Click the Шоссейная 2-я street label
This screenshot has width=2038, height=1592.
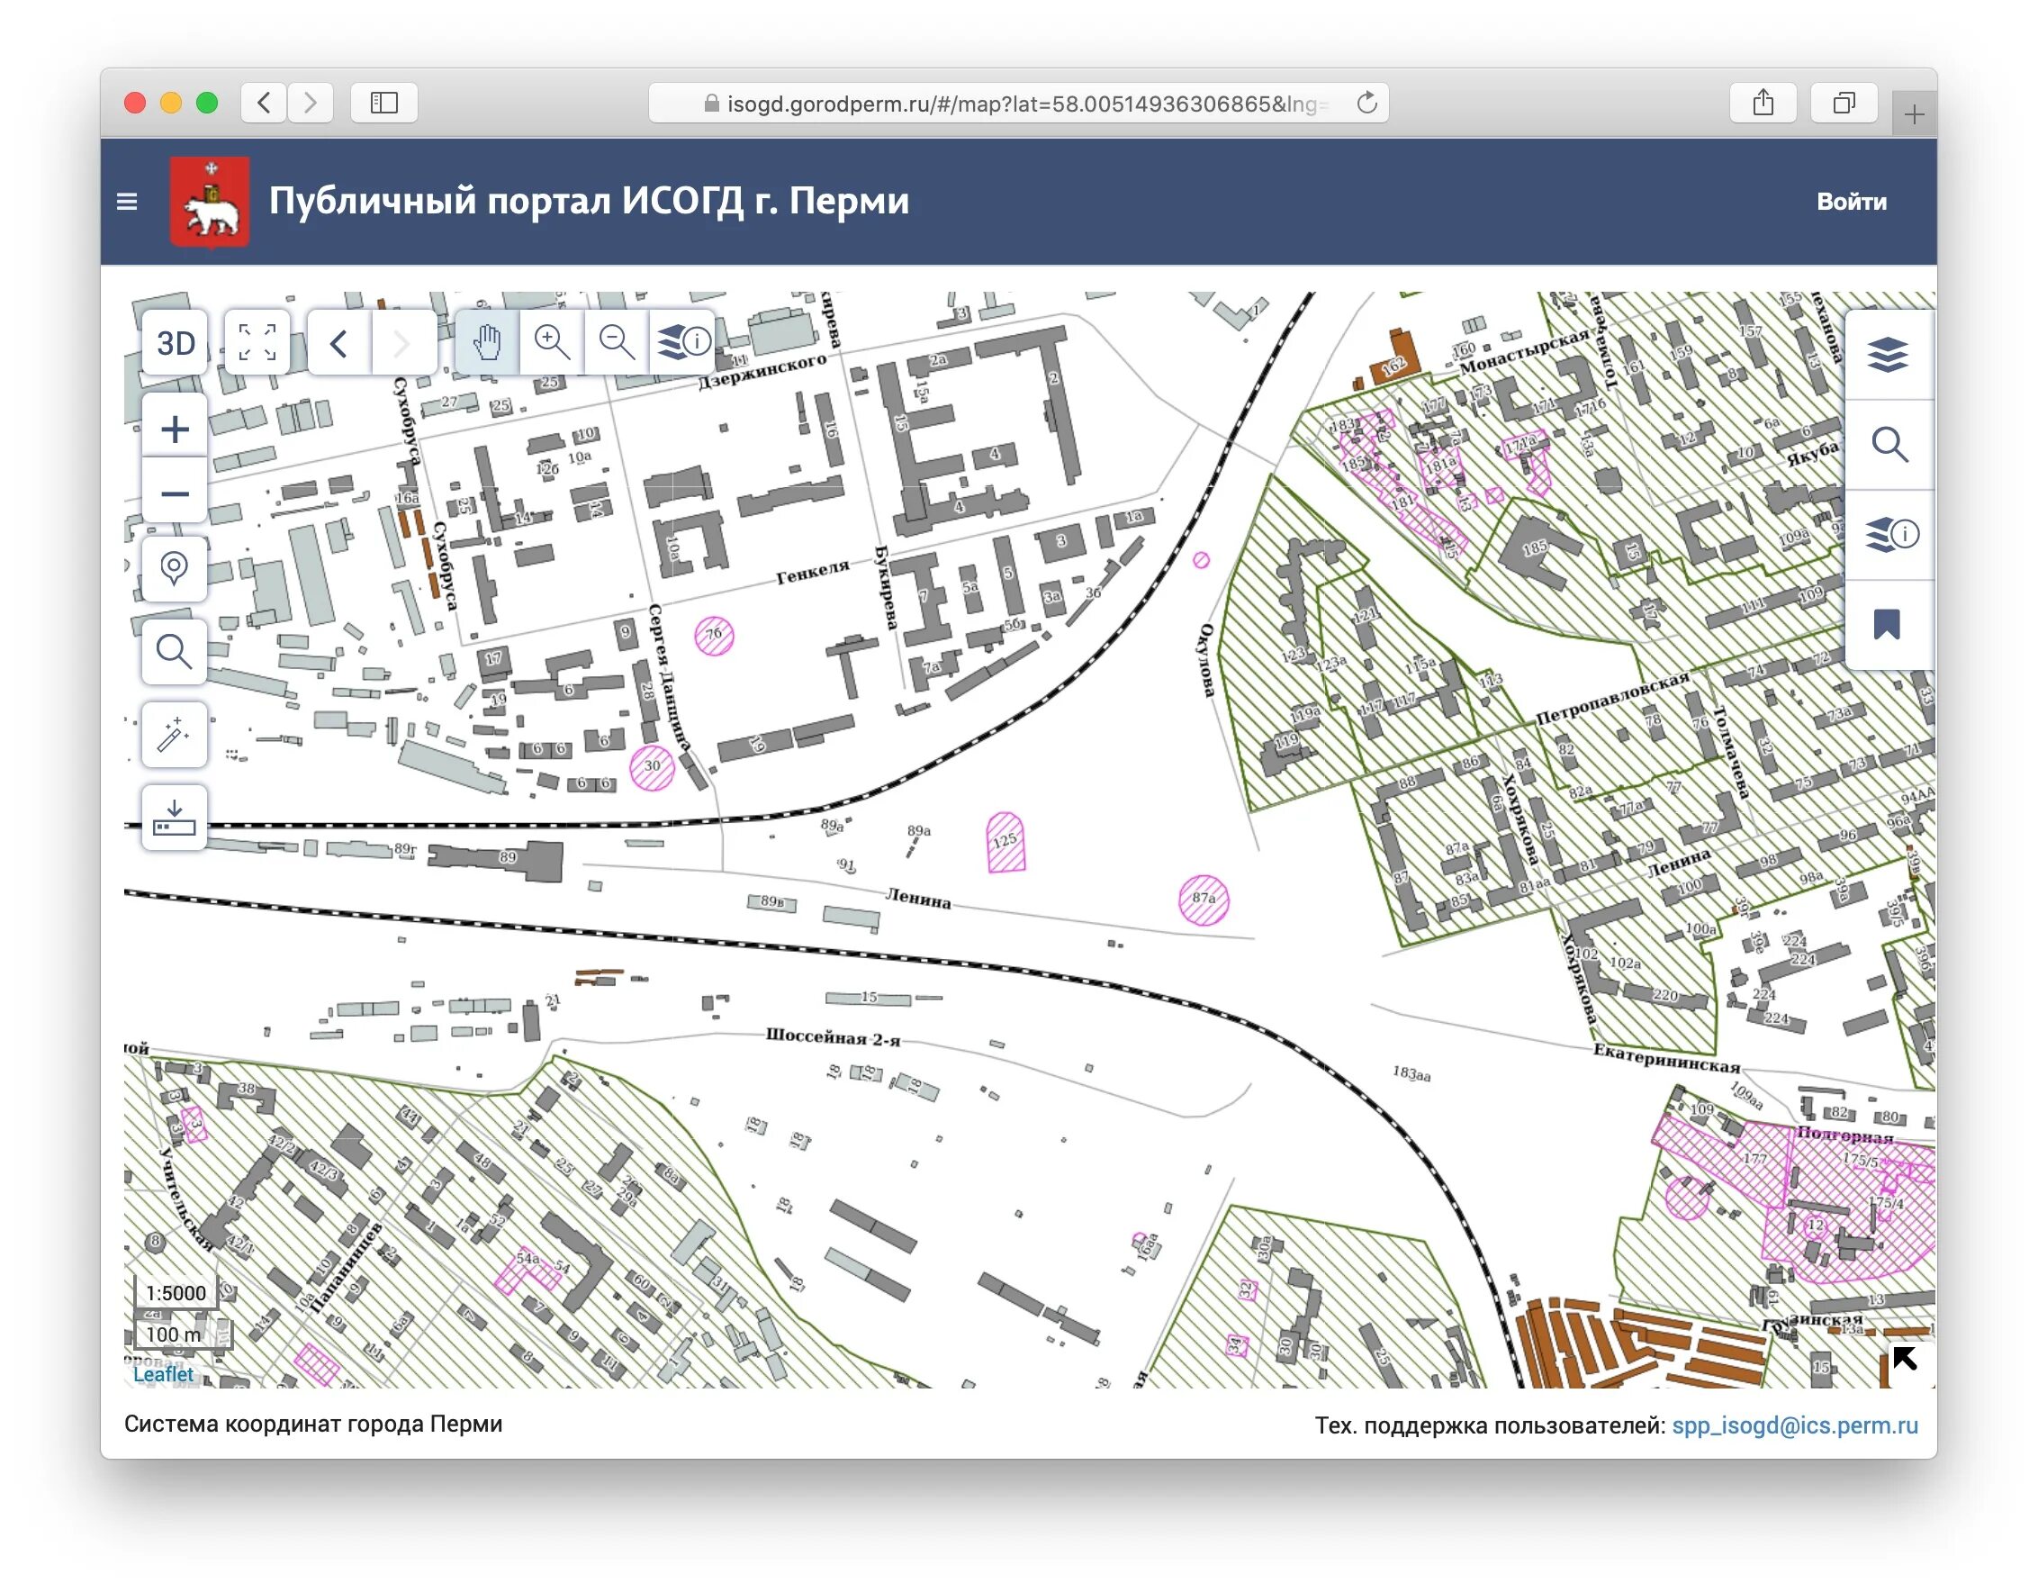click(834, 1036)
